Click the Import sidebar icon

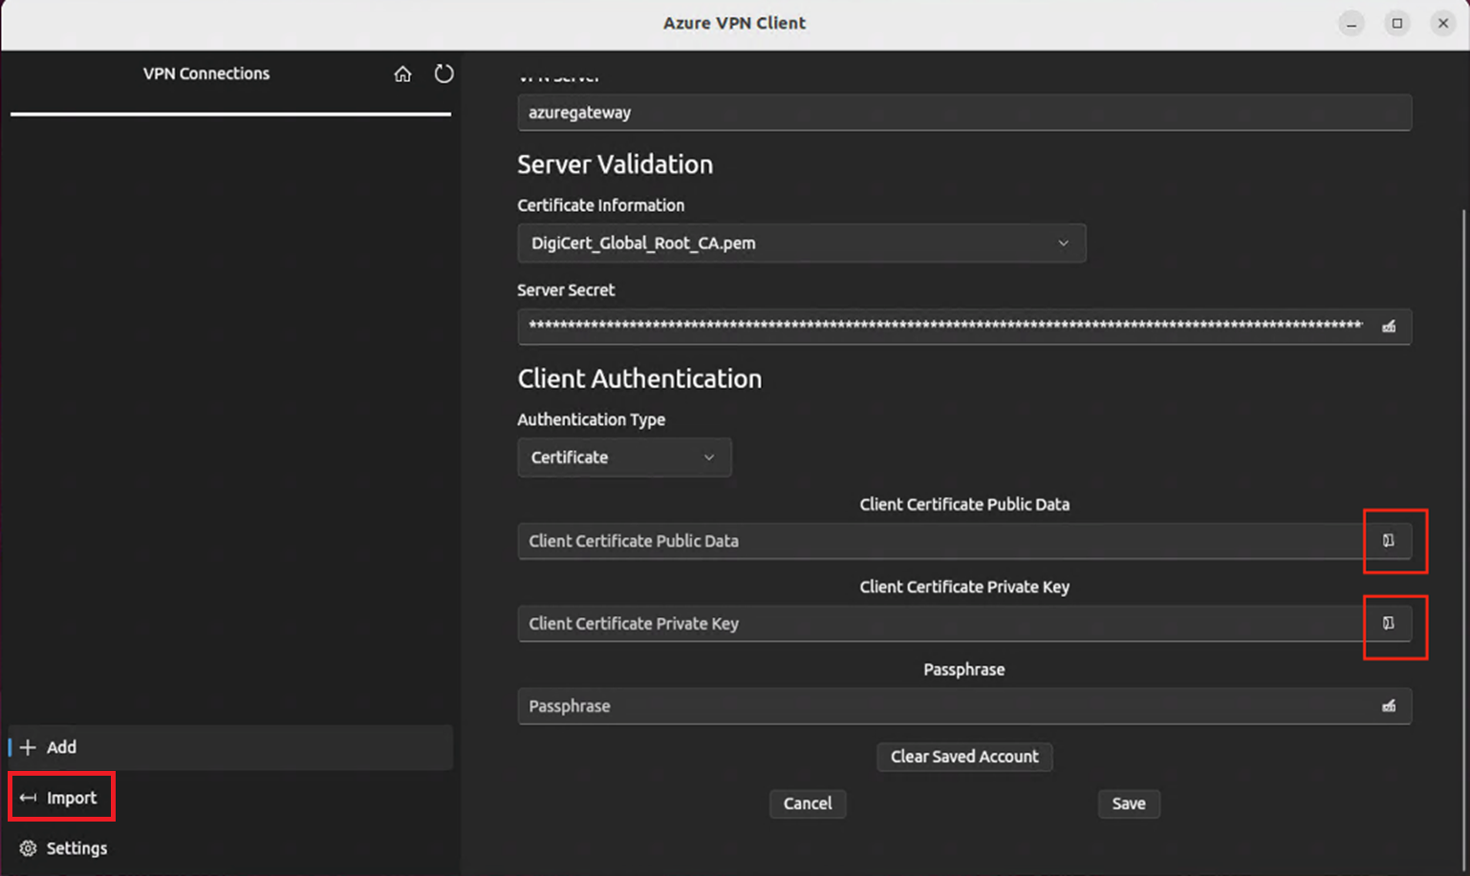point(27,797)
